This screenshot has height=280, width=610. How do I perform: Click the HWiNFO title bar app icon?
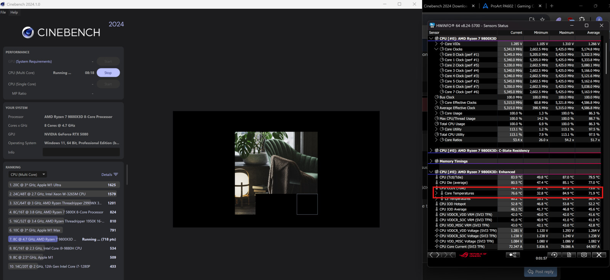pyautogui.click(x=432, y=26)
